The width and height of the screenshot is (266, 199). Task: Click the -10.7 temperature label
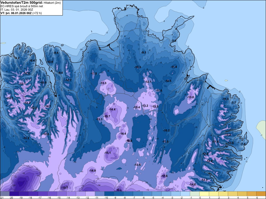(68, 80)
